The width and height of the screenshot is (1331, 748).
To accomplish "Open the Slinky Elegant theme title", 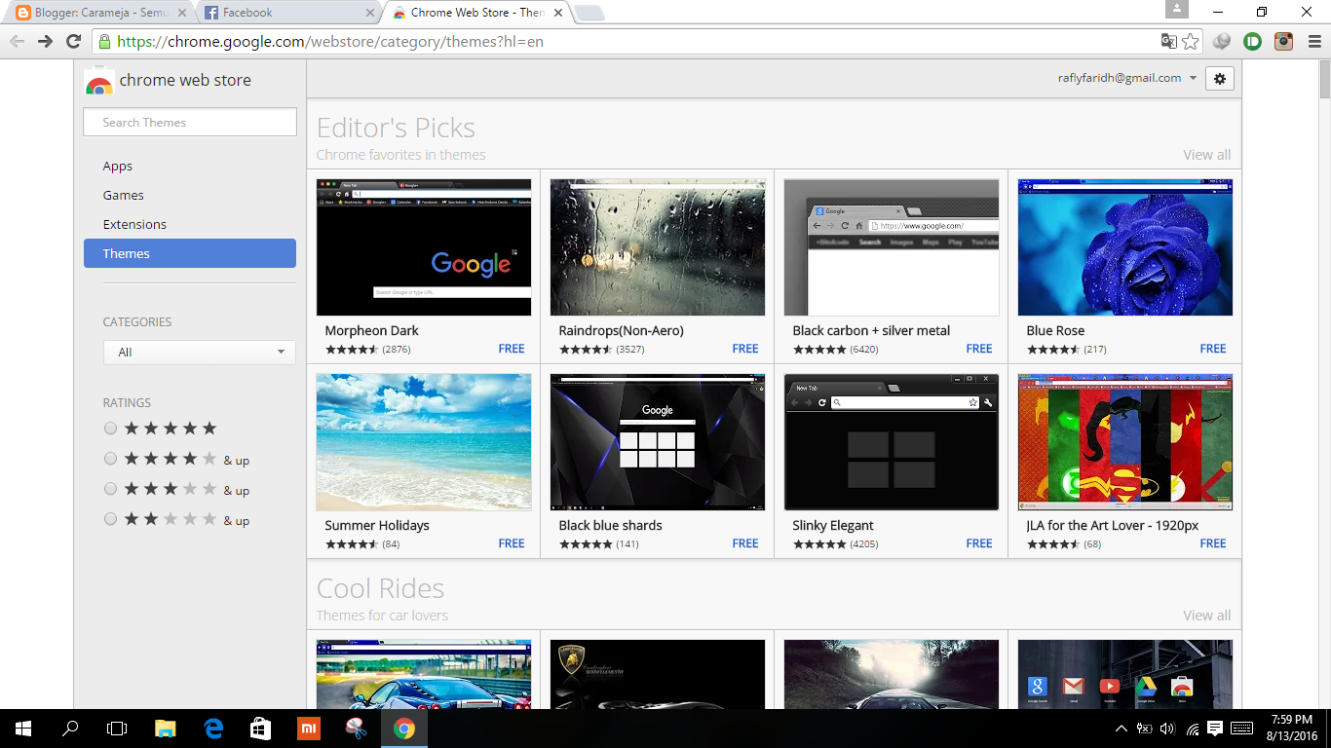I will (x=833, y=526).
